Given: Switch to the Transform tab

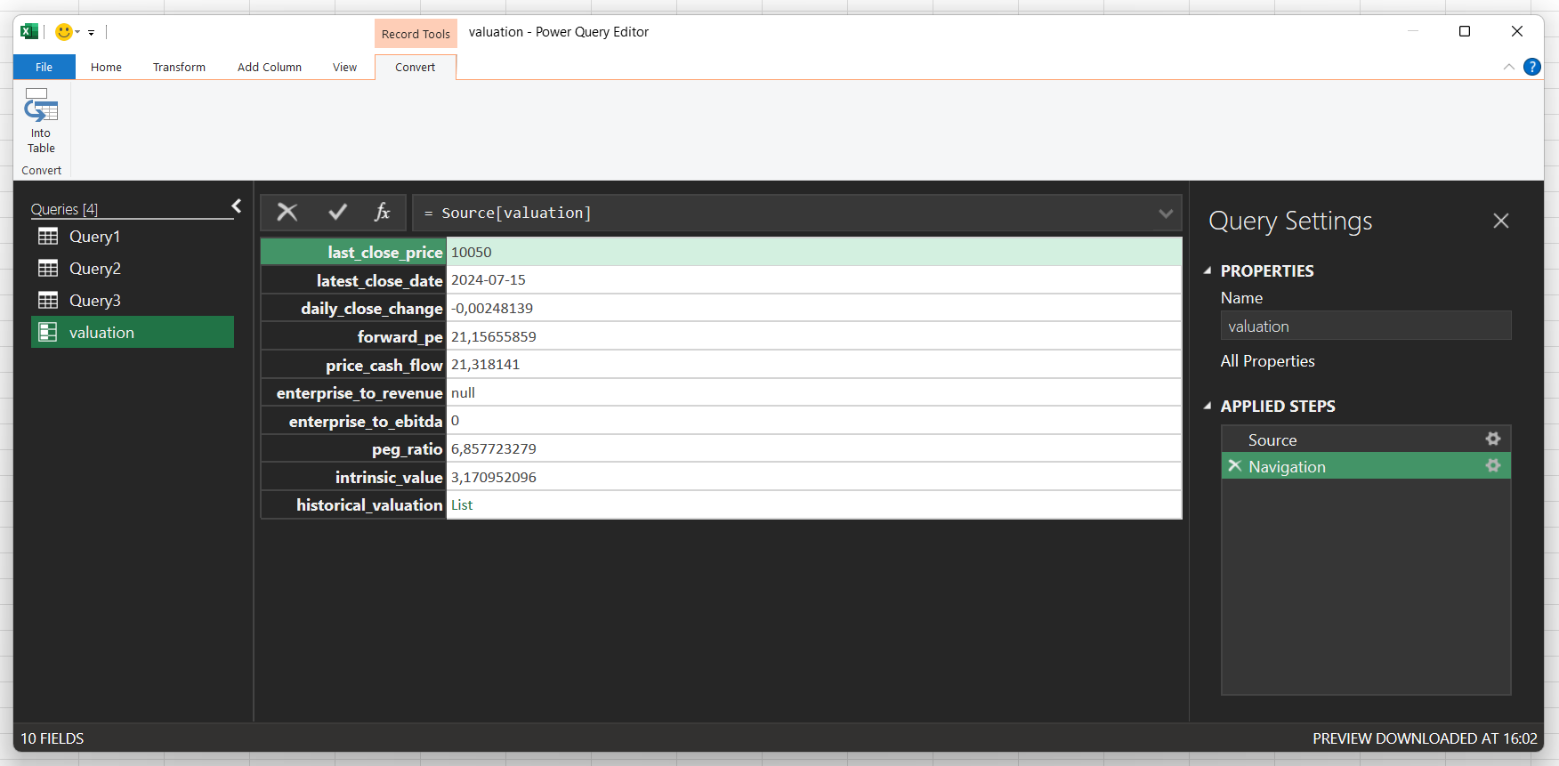Looking at the screenshot, I should pos(179,67).
